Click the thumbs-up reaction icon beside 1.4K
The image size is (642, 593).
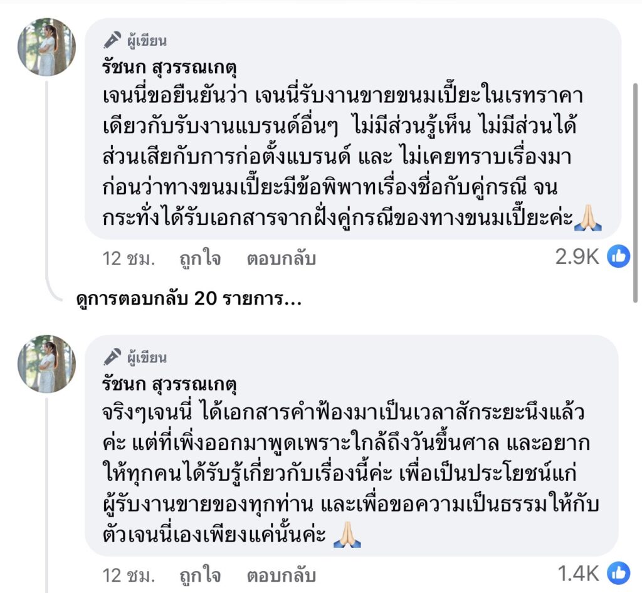[618, 573]
